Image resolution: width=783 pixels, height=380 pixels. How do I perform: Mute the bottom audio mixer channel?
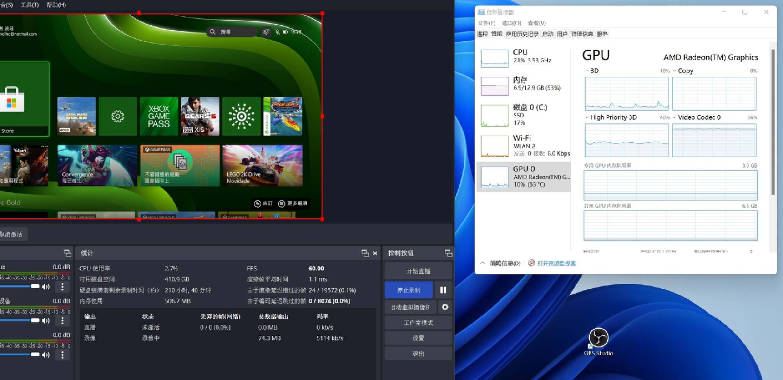tap(46, 355)
